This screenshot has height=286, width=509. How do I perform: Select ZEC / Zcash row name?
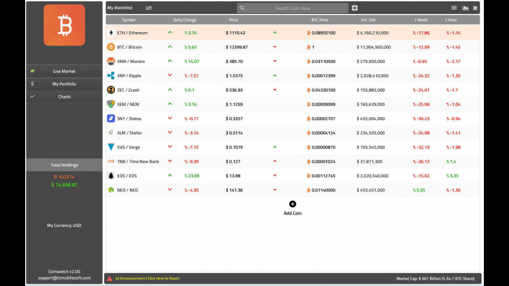(128, 90)
